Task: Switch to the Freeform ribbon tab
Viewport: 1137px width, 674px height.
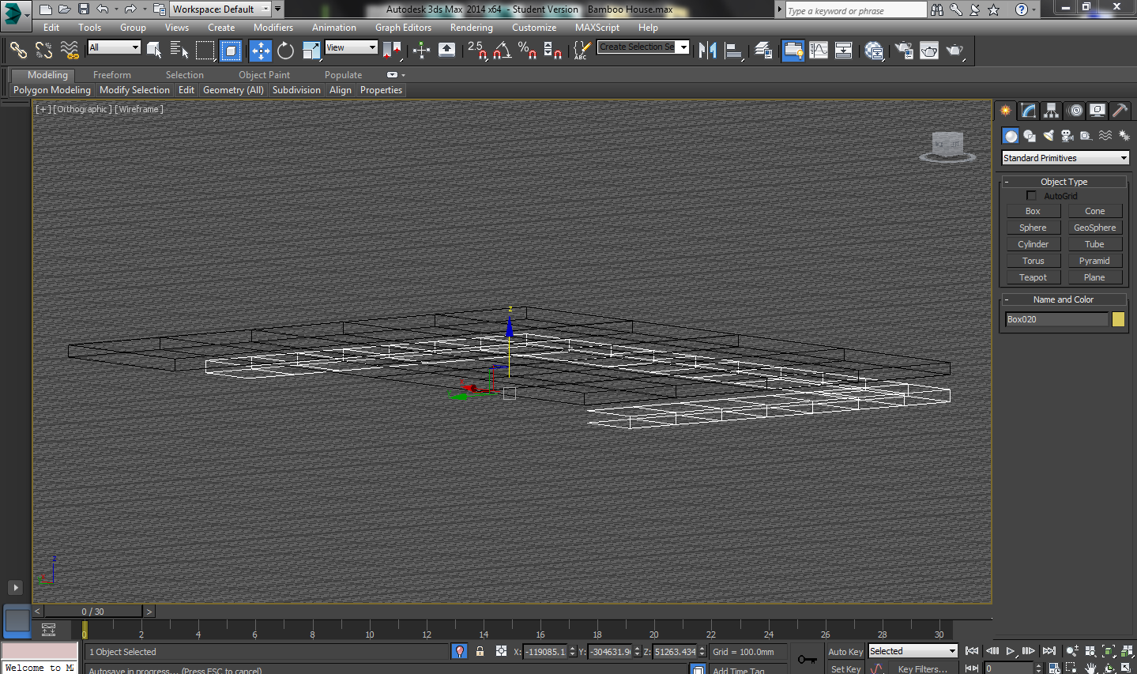Action: point(112,75)
